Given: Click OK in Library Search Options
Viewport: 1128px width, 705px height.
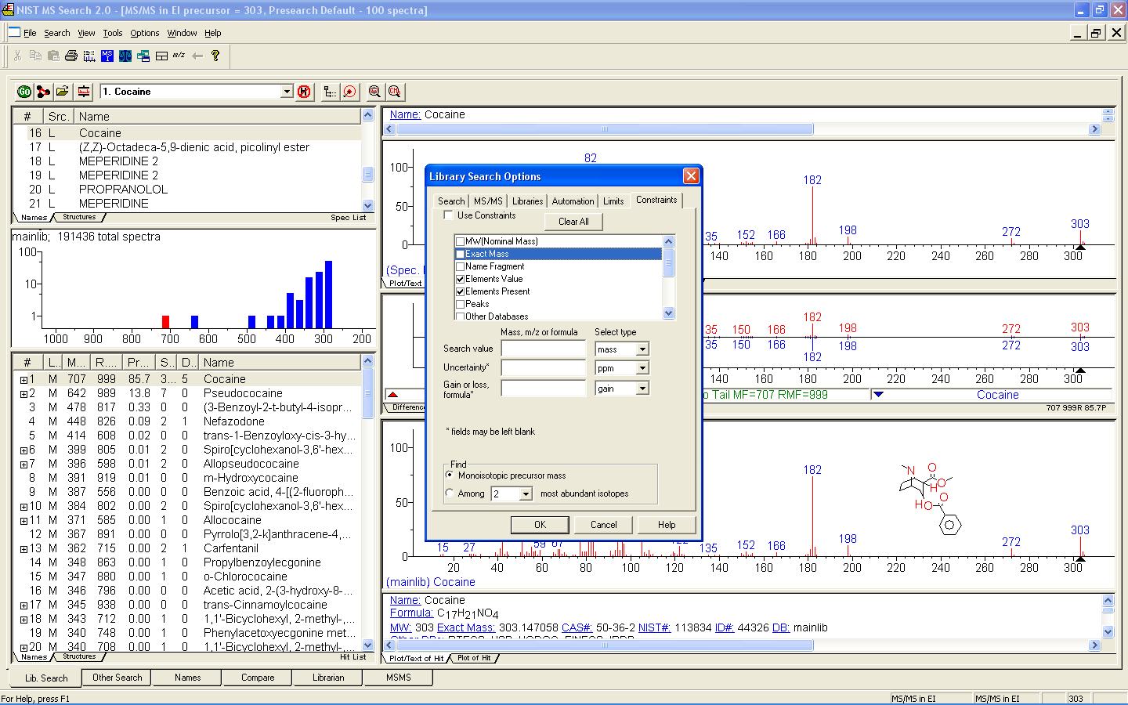Looking at the screenshot, I should point(540,525).
